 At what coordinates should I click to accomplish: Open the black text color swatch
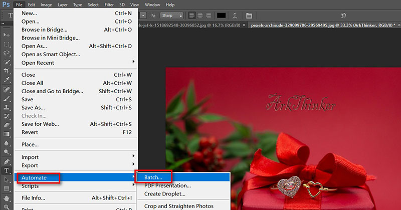pyautogui.click(x=221, y=16)
